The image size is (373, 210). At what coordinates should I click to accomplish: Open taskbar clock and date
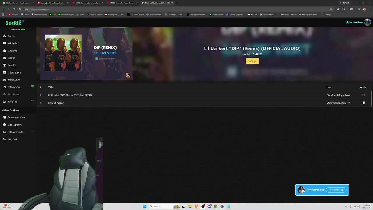coord(367,206)
